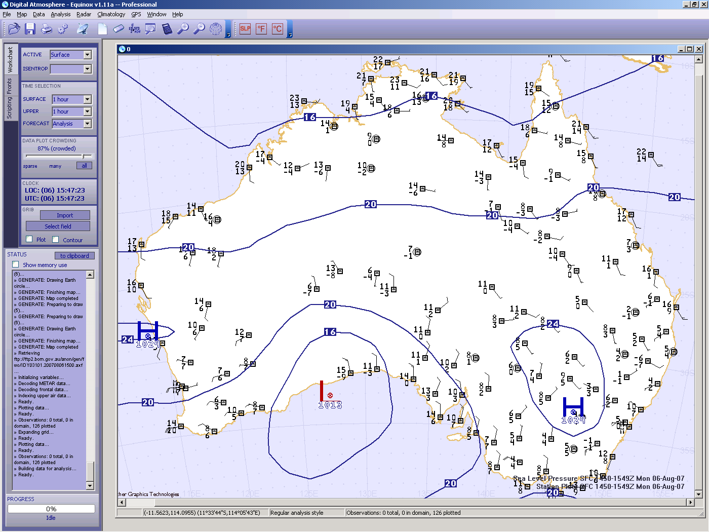This screenshot has height=532, width=709.
Task: Click the globe map icon
Action: click(216, 29)
